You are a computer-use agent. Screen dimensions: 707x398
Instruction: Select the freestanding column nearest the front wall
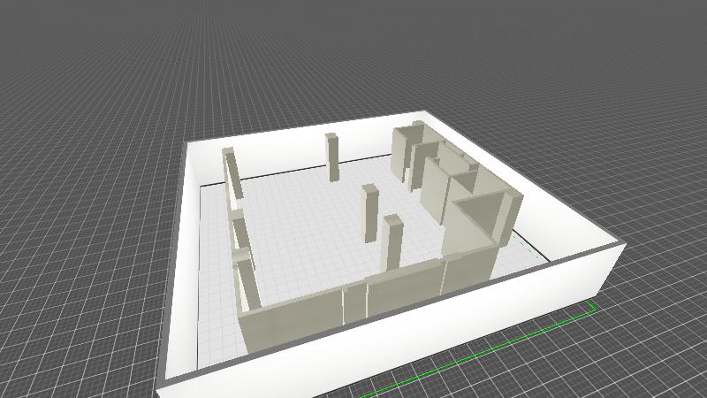pos(392,241)
